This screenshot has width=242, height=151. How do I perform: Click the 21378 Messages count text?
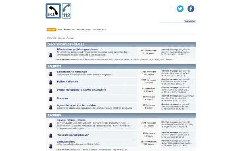[148, 51]
